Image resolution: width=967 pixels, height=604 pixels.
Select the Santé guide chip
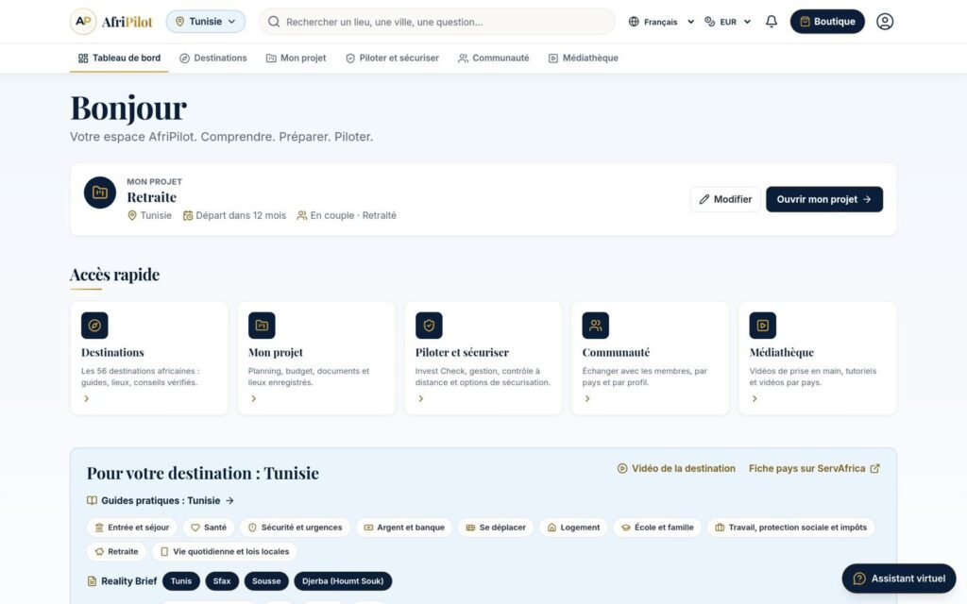click(x=209, y=528)
